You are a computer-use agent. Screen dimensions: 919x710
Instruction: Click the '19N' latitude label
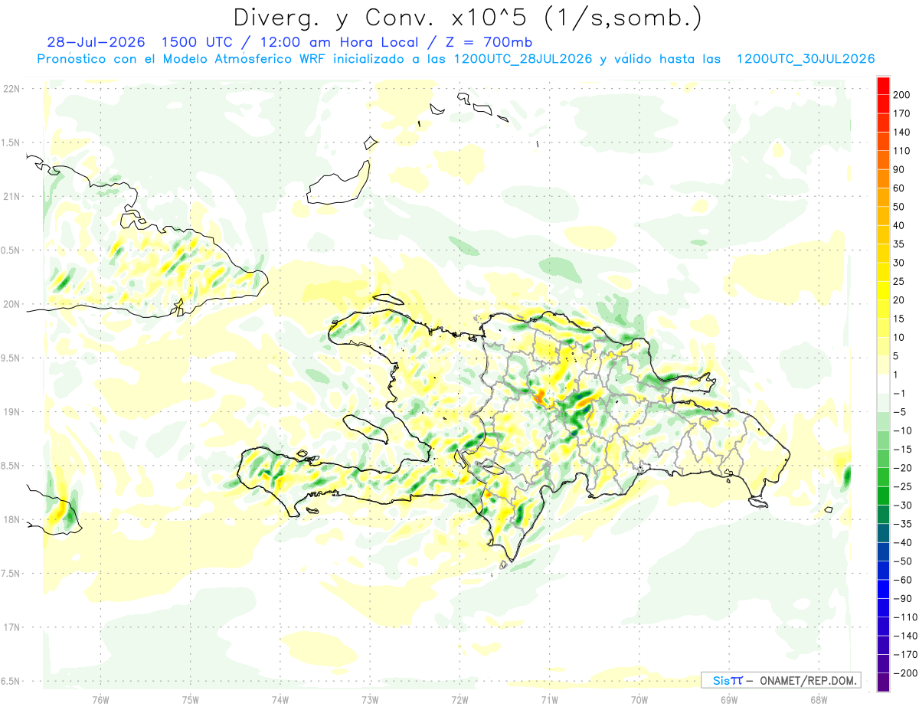point(11,412)
